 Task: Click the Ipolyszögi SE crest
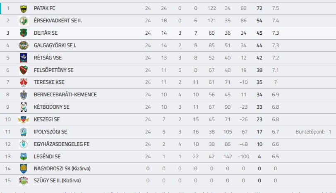tap(24, 132)
